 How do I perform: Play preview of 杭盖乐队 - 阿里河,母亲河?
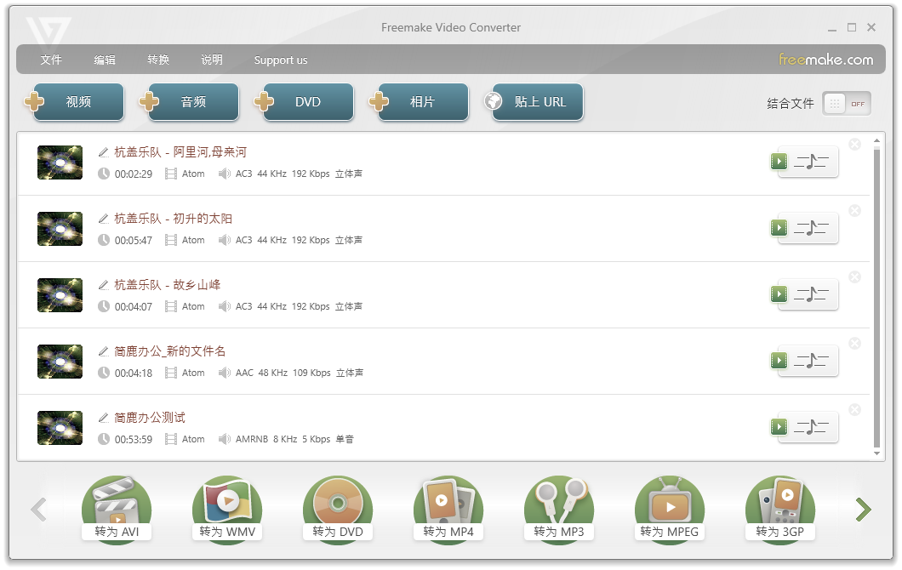(x=778, y=162)
